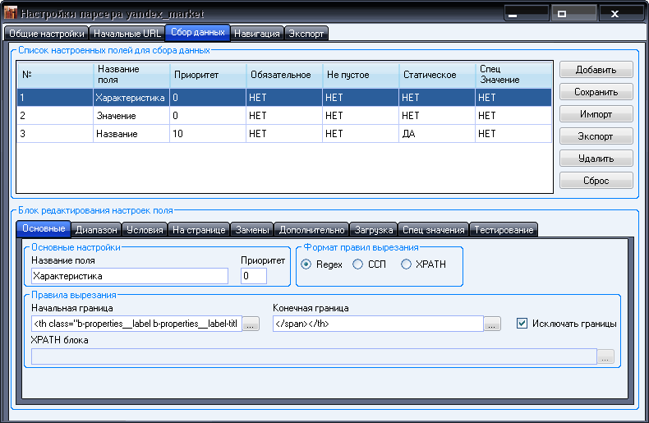Switch to the Спец значения tab
Screen dimensions: 649x423
point(434,230)
